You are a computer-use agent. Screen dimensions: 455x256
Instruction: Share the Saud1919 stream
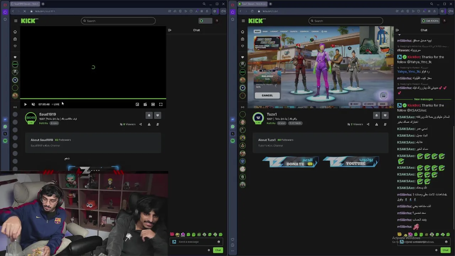tap(140, 124)
